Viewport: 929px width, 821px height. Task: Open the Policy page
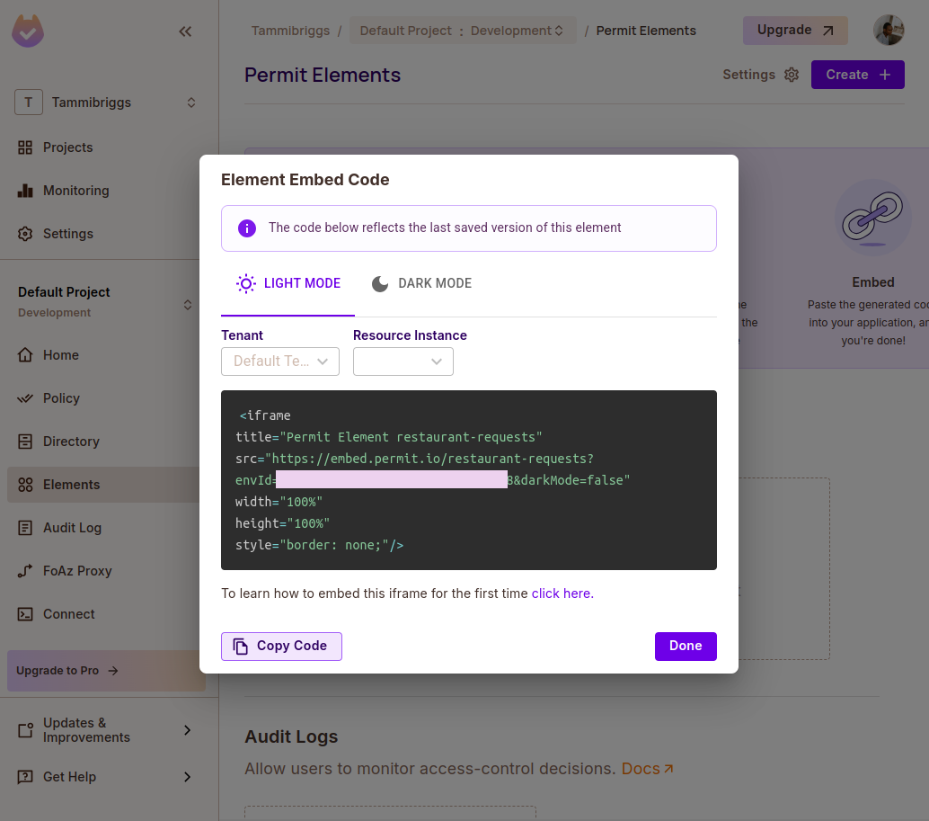[61, 398]
